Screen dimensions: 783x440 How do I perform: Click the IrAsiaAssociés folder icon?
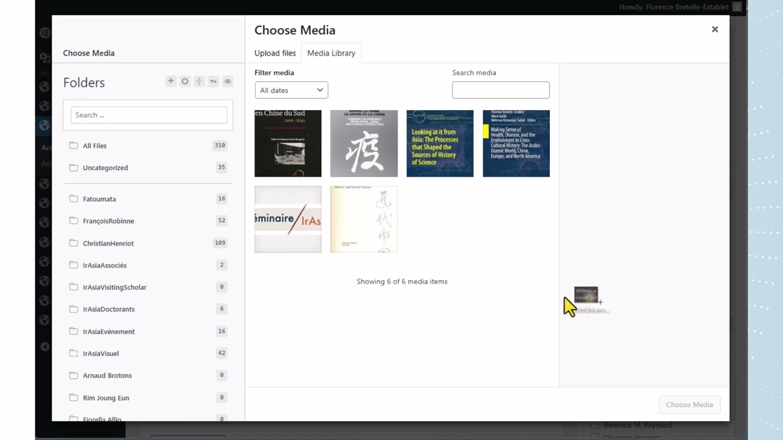[x=73, y=265]
